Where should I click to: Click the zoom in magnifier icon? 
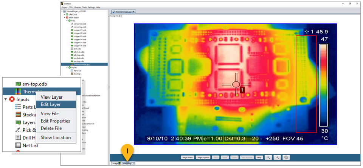point(268,157)
